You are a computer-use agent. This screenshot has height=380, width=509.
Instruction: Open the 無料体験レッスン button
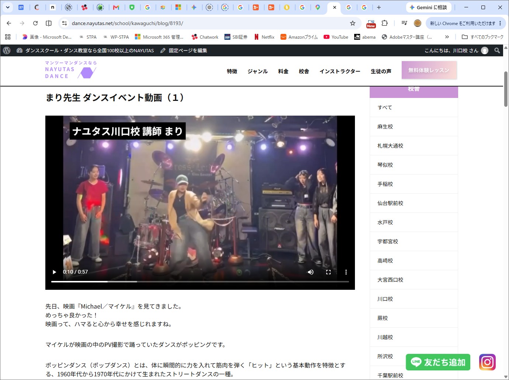(429, 70)
